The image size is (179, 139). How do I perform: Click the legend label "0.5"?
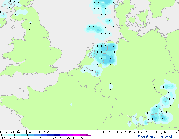(10, 138)
